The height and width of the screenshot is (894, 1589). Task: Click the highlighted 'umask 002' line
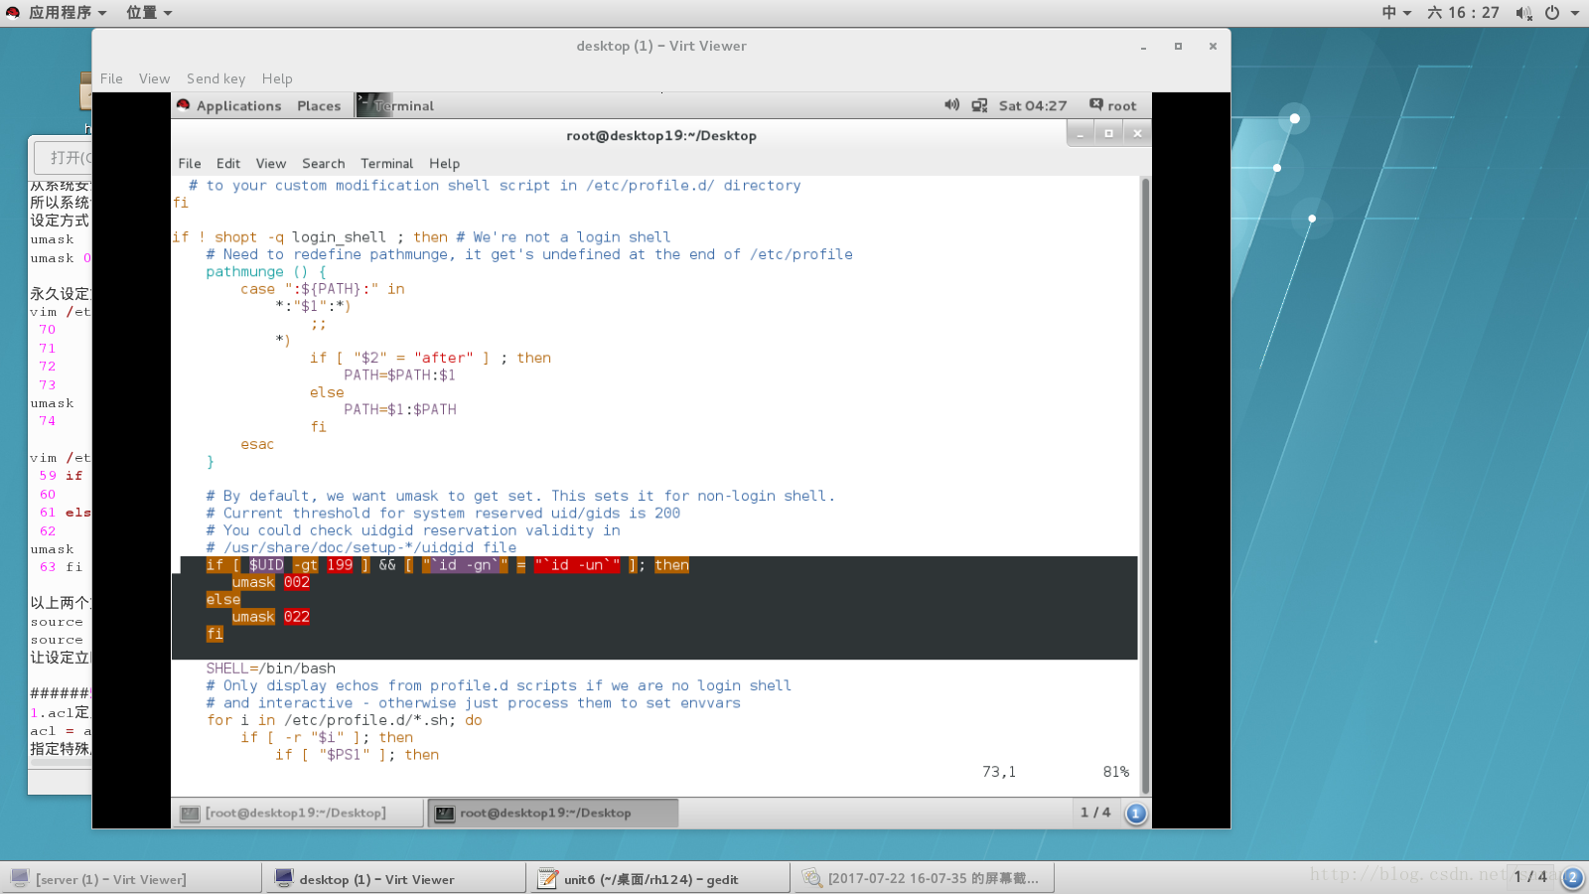(x=270, y=582)
